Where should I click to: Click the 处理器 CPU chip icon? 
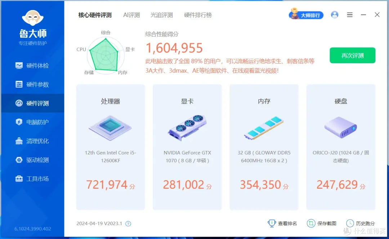pos(110,128)
